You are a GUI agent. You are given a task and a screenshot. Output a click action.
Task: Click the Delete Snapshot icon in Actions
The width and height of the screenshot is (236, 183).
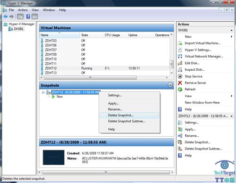pos(180,142)
